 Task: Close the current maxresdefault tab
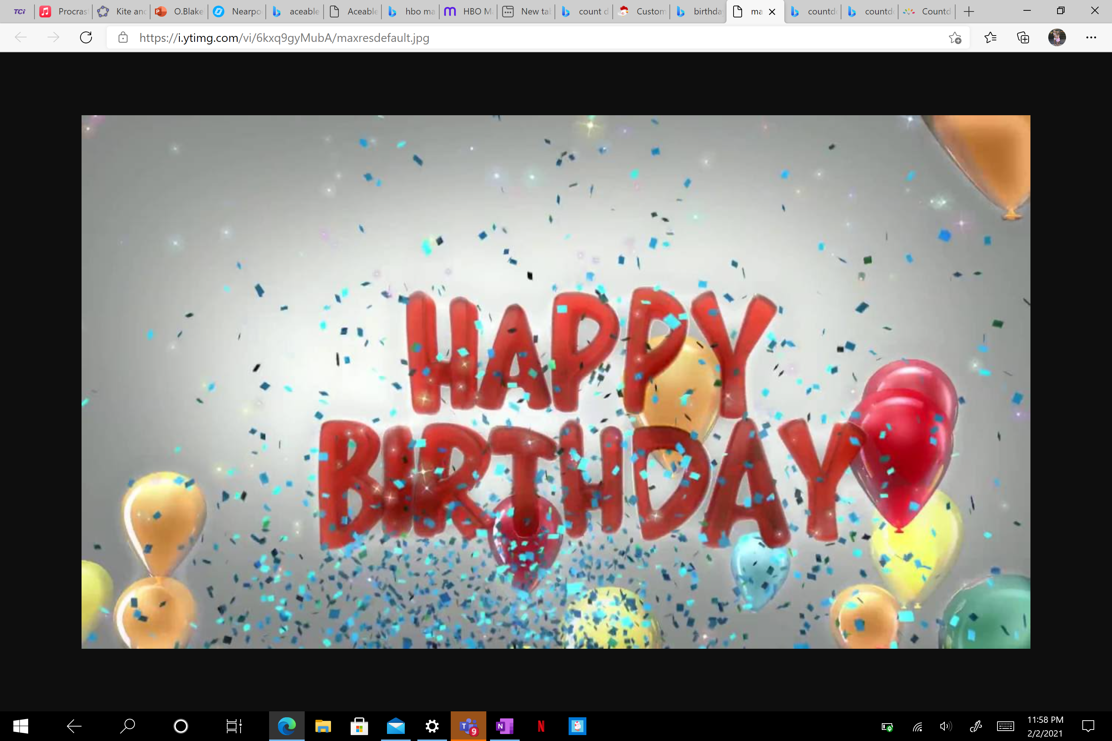[772, 12]
